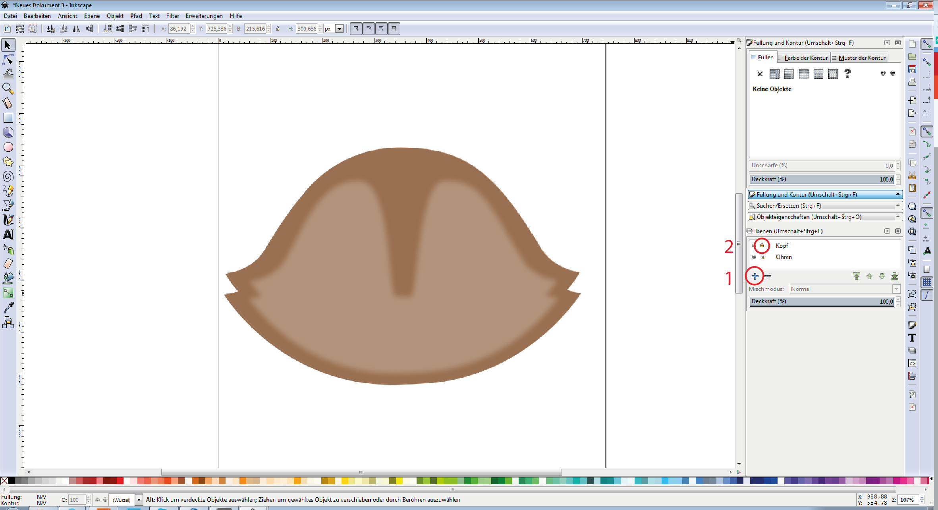This screenshot has height=510, width=938.
Task: Open the Datei menu
Action: click(10, 16)
